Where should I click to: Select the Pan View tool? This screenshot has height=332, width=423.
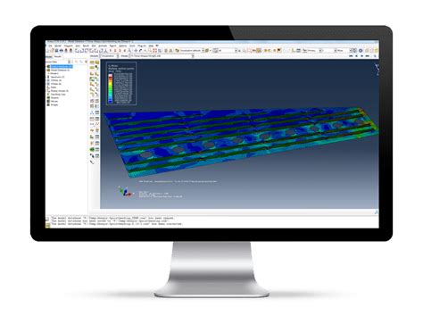tap(136, 51)
